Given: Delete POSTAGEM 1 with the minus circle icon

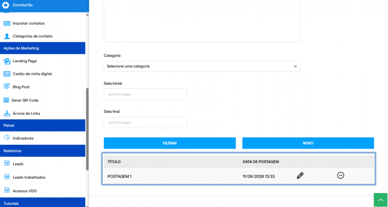Looking at the screenshot, I should click(x=341, y=175).
